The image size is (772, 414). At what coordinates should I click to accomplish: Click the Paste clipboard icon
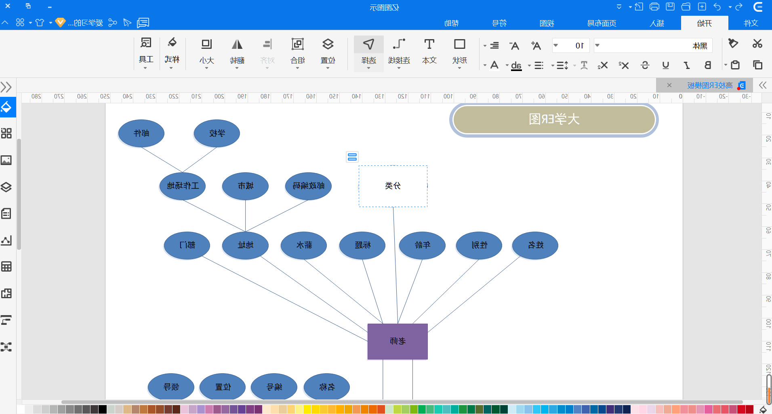coord(735,65)
